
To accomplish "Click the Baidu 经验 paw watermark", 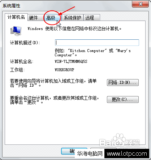I will coord(120,140).
